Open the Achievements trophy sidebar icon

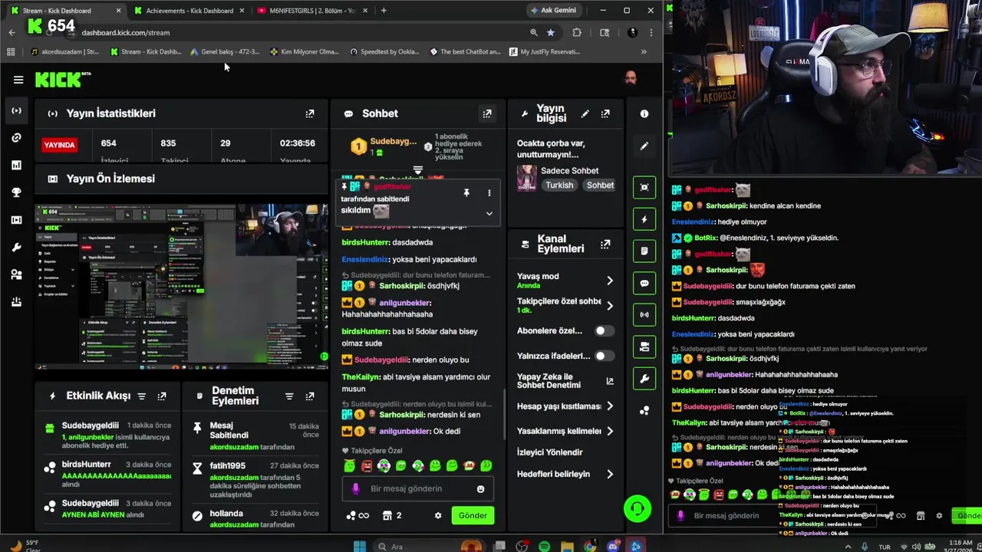click(x=16, y=192)
